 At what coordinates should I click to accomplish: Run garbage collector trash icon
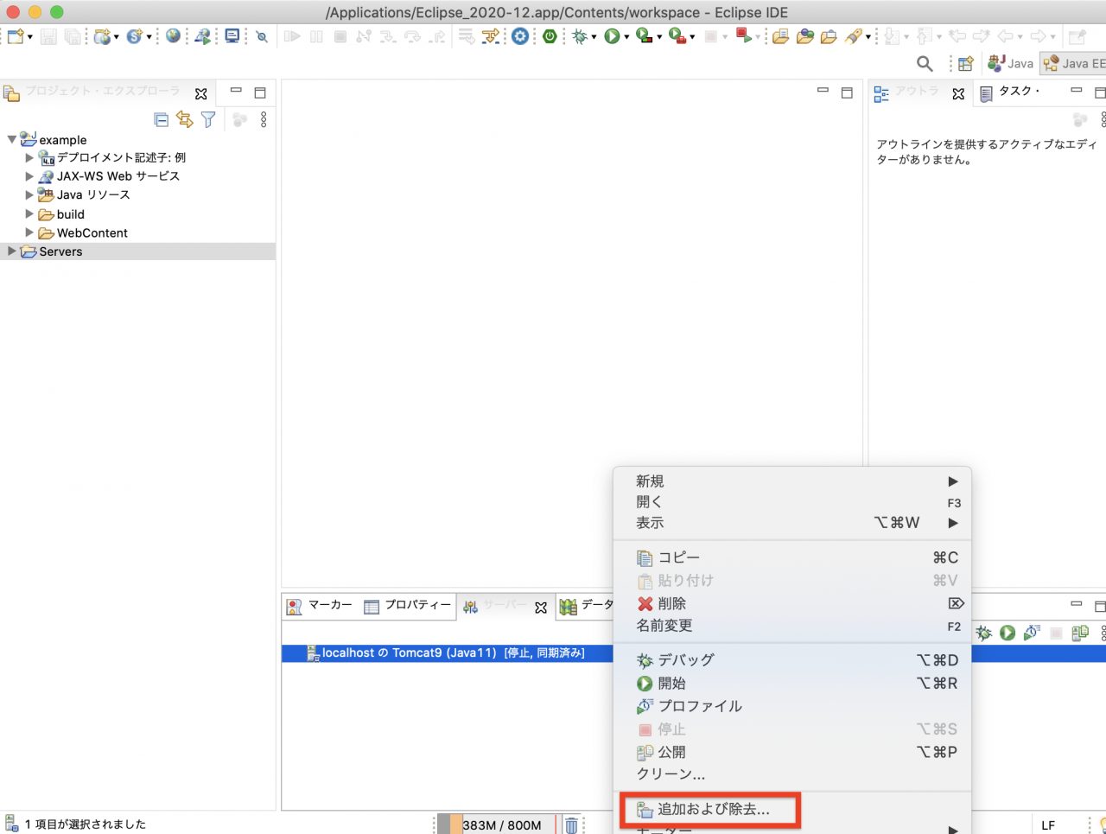tap(571, 824)
